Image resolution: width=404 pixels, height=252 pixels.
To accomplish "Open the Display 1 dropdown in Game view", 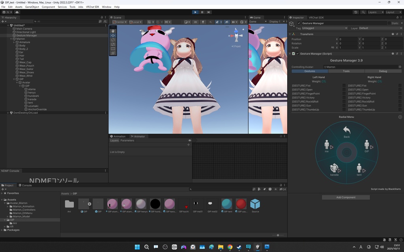I will coord(276,21).
